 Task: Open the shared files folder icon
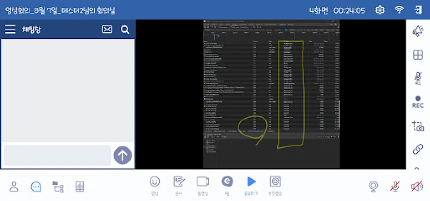58,187
